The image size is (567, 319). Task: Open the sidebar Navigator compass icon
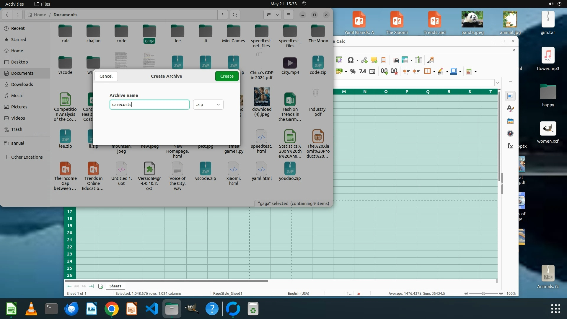[510, 134]
